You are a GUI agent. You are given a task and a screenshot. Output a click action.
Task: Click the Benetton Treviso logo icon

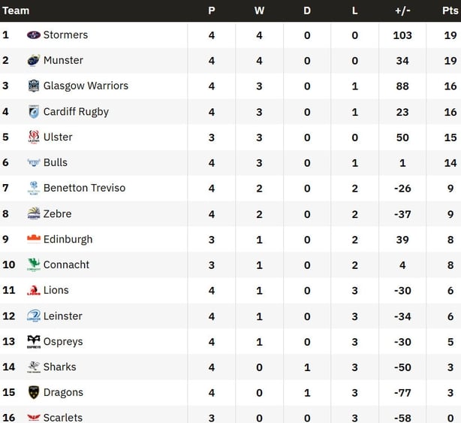tap(33, 189)
